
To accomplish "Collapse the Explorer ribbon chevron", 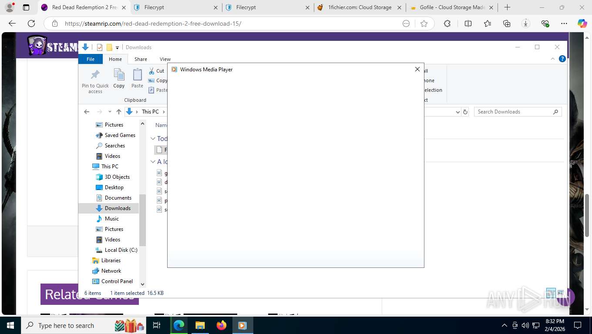I will click(x=553, y=59).
